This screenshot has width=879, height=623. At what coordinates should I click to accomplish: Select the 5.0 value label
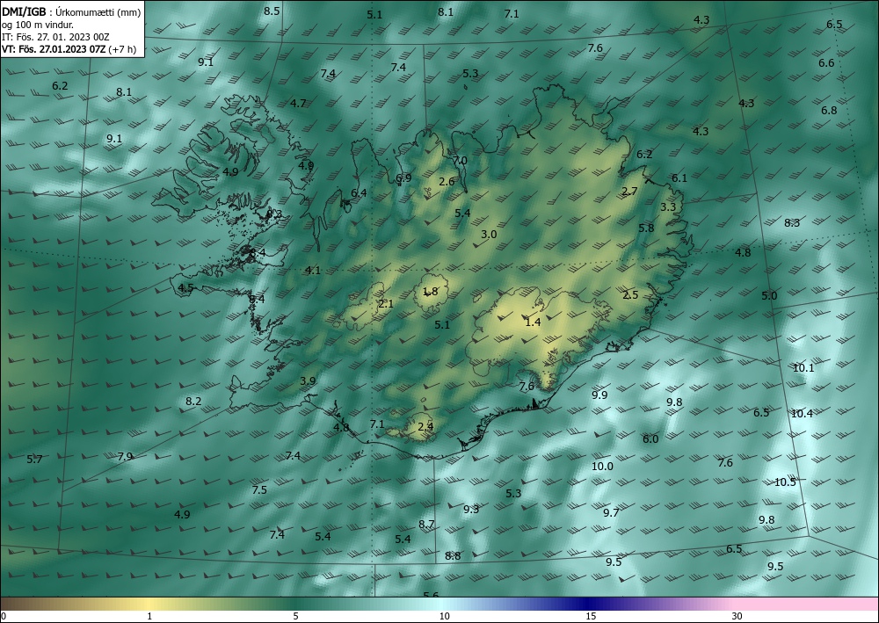pos(770,295)
